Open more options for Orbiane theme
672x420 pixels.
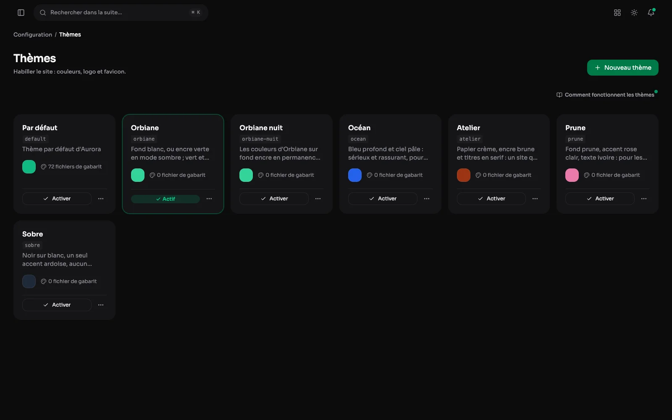pos(209,199)
